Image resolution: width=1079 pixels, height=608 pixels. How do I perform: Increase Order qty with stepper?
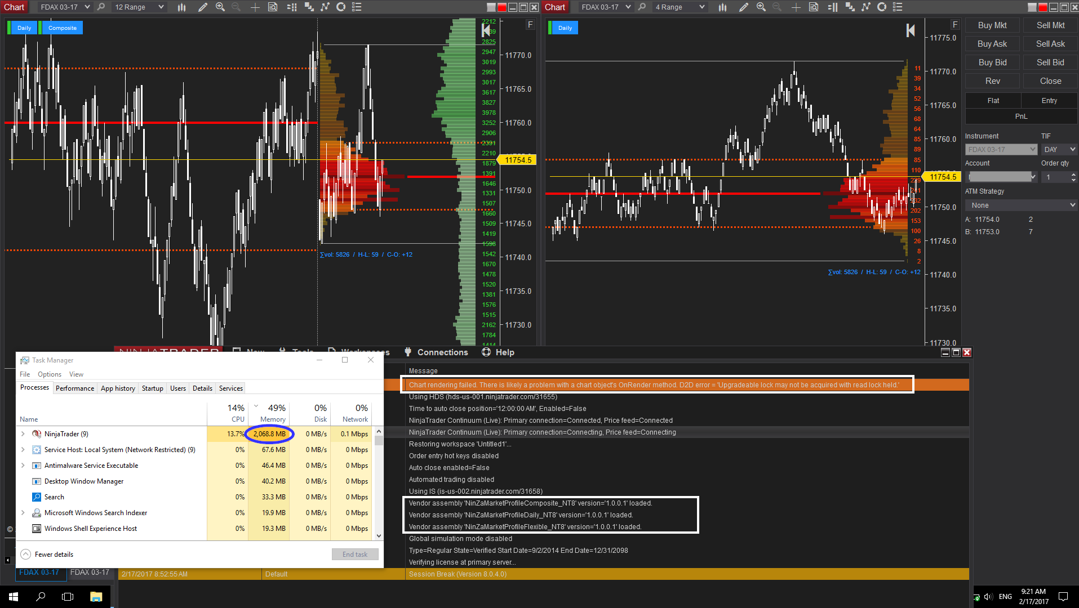tap(1073, 175)
